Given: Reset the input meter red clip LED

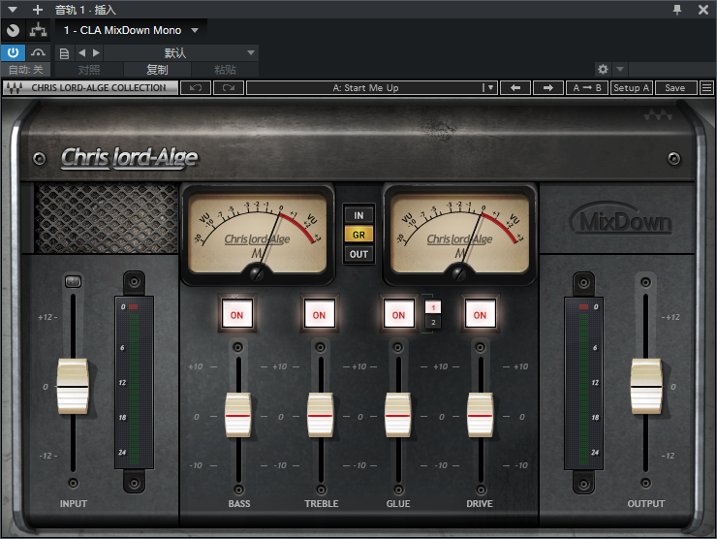Looking at the screenshot, I should point(134,306).
